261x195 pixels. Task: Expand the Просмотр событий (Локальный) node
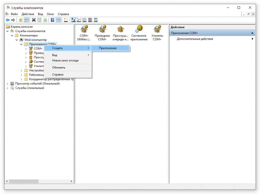pos(7,84)
